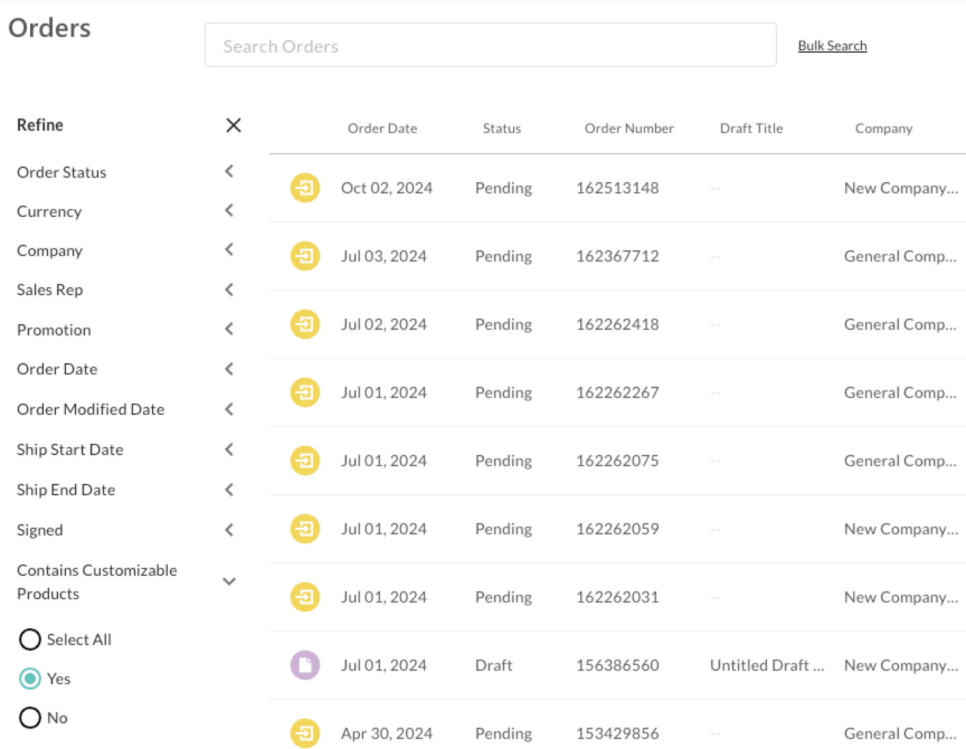Expand the Currency filter
This screenshot has width=966, height=749.
pos(229,211)
